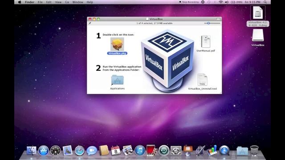Open Finder from the Dock

[32, 151]
